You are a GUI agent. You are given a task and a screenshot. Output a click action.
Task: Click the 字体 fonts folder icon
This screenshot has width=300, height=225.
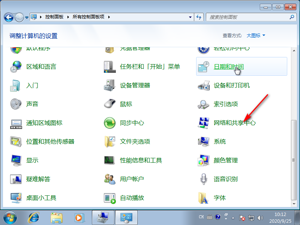[x=204, y=198]
